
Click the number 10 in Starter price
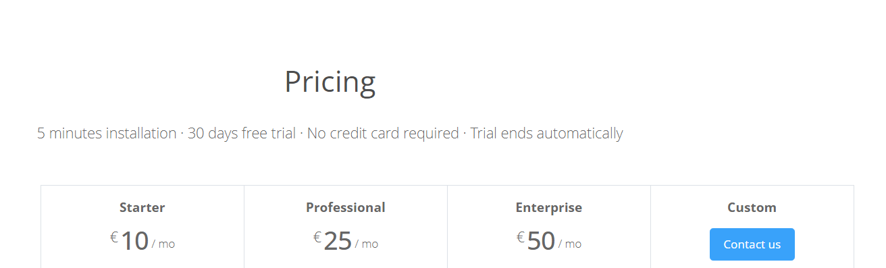click(x=135, y=241)
